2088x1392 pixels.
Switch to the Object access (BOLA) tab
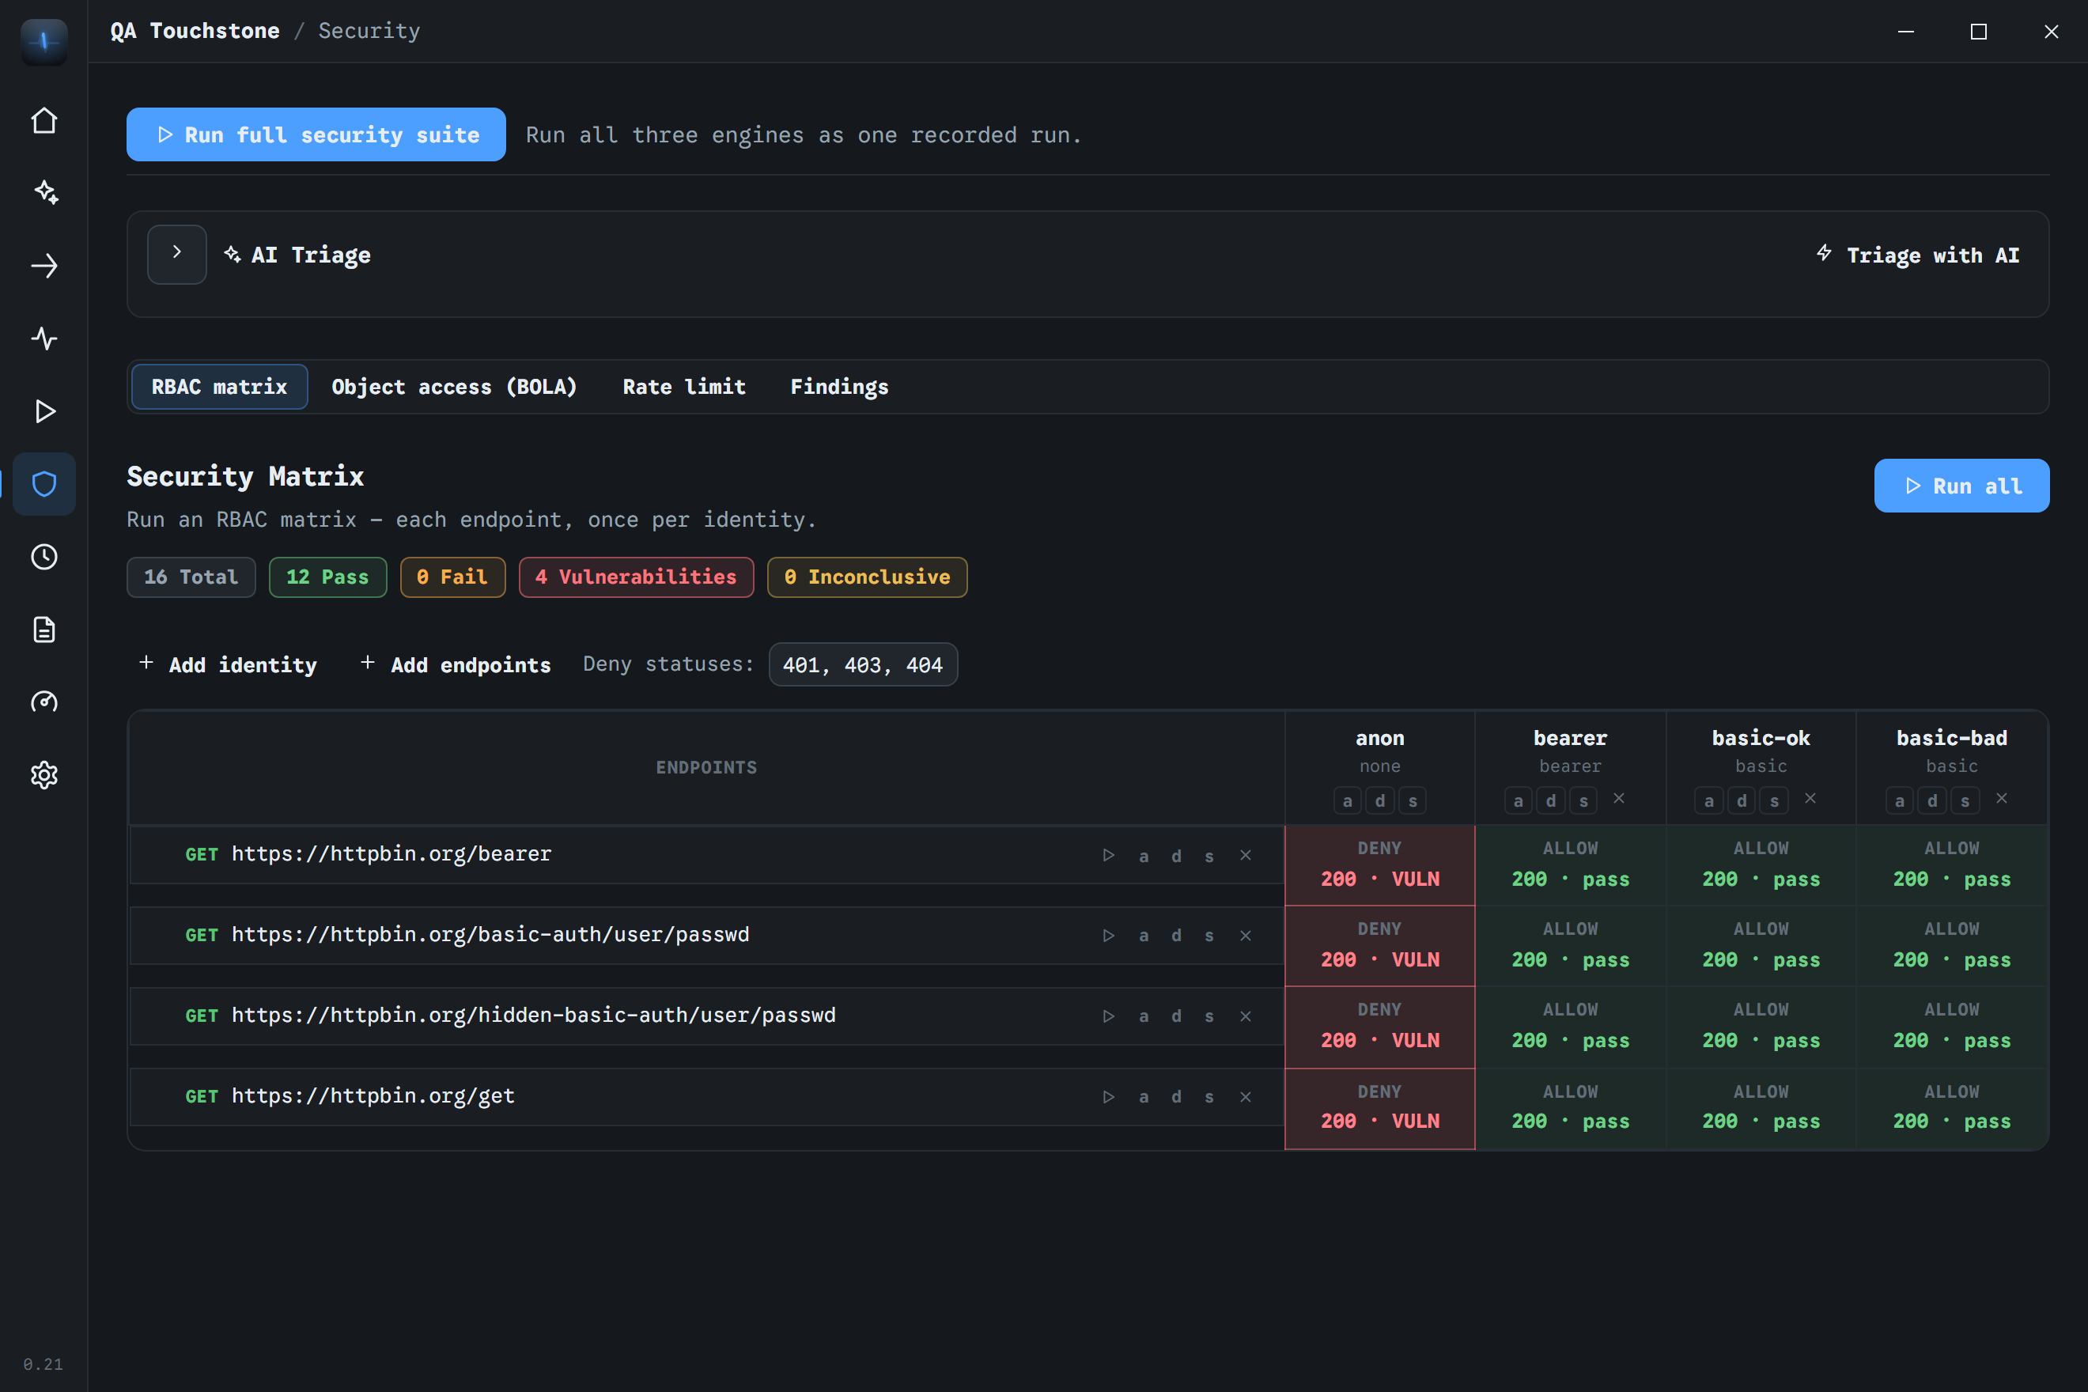(455, 387)
